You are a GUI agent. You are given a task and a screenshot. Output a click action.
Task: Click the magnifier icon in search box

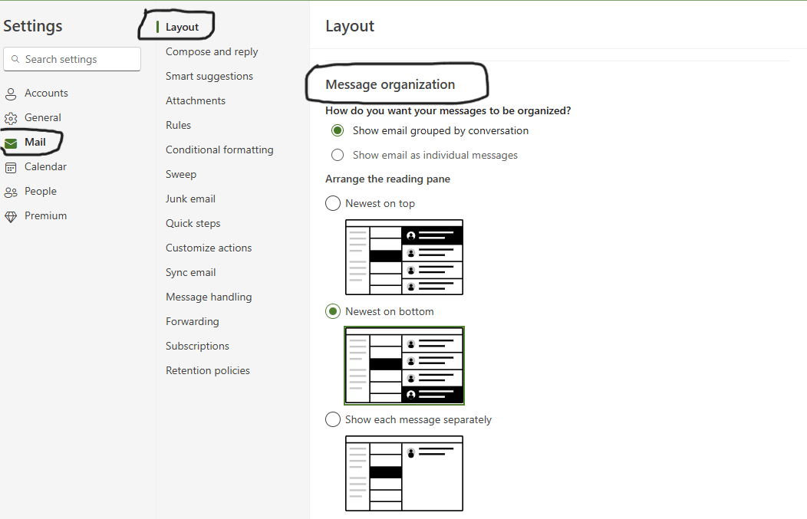point(15,59)
